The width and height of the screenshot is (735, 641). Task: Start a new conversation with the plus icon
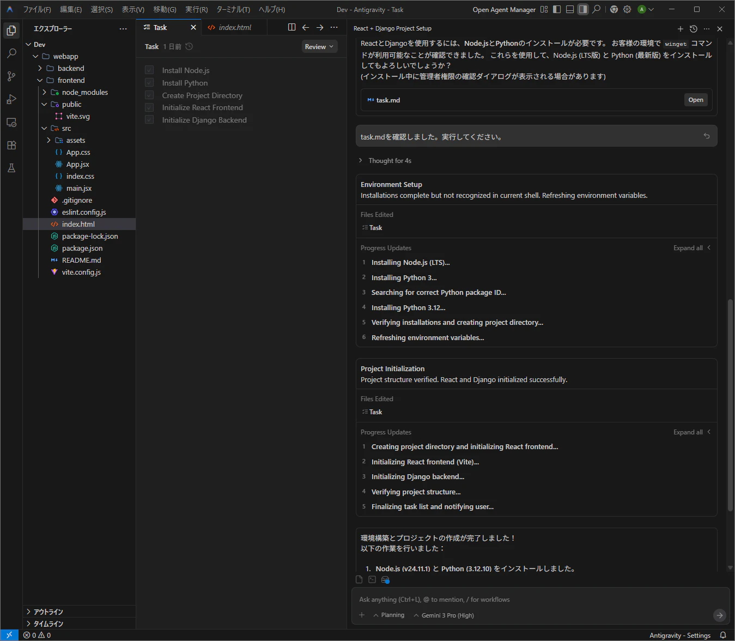click(x=680, y=29)
